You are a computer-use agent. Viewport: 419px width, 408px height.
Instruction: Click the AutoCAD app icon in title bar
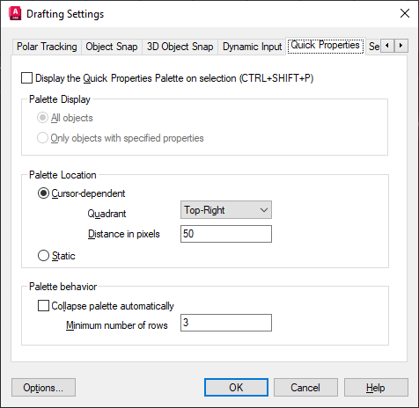coord(15,14)
